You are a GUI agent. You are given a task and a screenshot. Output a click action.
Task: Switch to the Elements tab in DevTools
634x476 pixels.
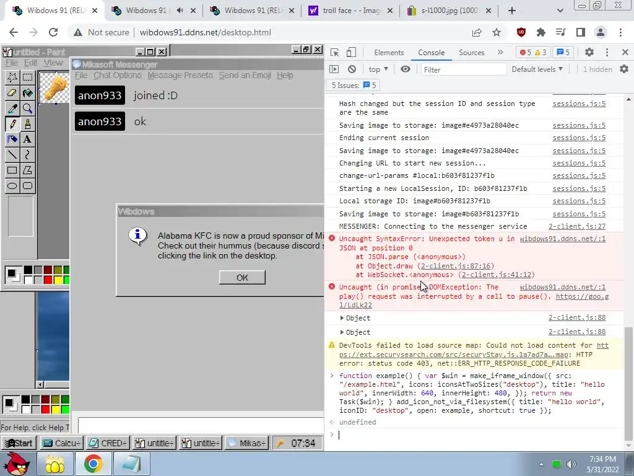(x=389, y=53)
